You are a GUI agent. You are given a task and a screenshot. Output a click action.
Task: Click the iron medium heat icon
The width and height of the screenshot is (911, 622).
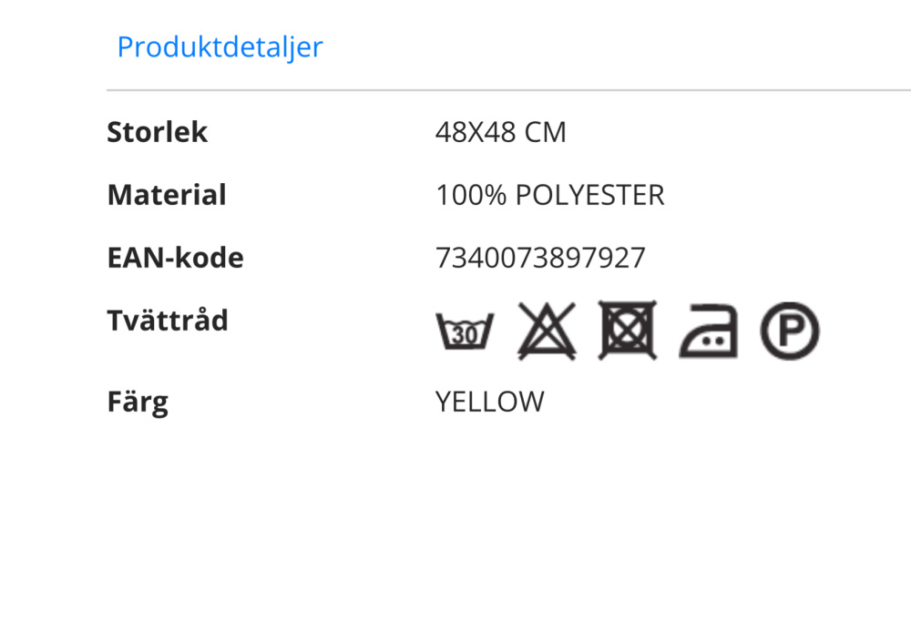point(708,331)
